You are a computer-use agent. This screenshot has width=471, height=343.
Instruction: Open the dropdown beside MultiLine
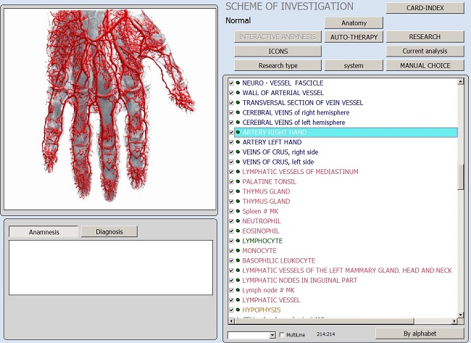pos(272,335)
